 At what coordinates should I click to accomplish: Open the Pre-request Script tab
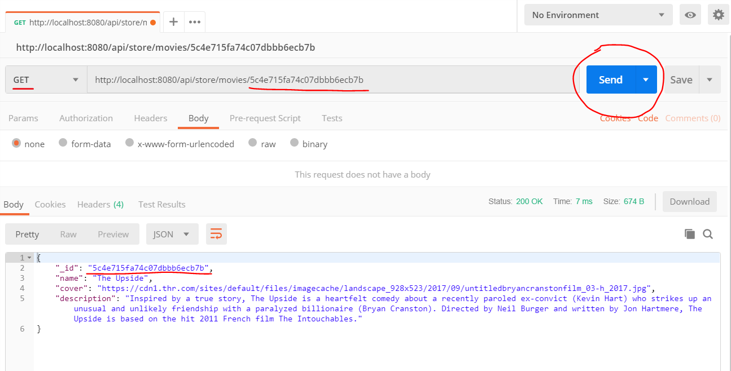point(265,118)
